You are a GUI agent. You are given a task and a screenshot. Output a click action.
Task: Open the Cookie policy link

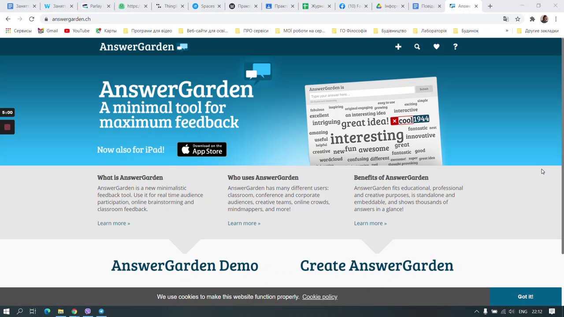(x=320, y=297)
